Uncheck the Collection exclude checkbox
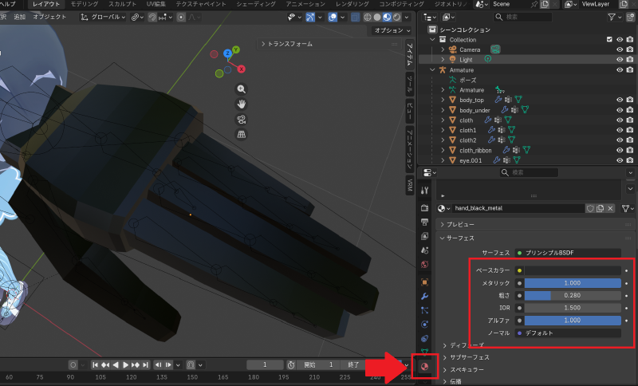Viewport: 638px width, 386px height. point(609,39)
